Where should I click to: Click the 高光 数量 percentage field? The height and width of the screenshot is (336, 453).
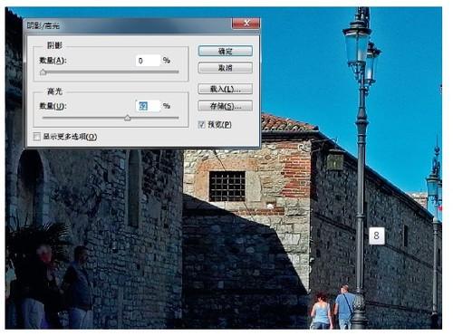coord(148,106)
